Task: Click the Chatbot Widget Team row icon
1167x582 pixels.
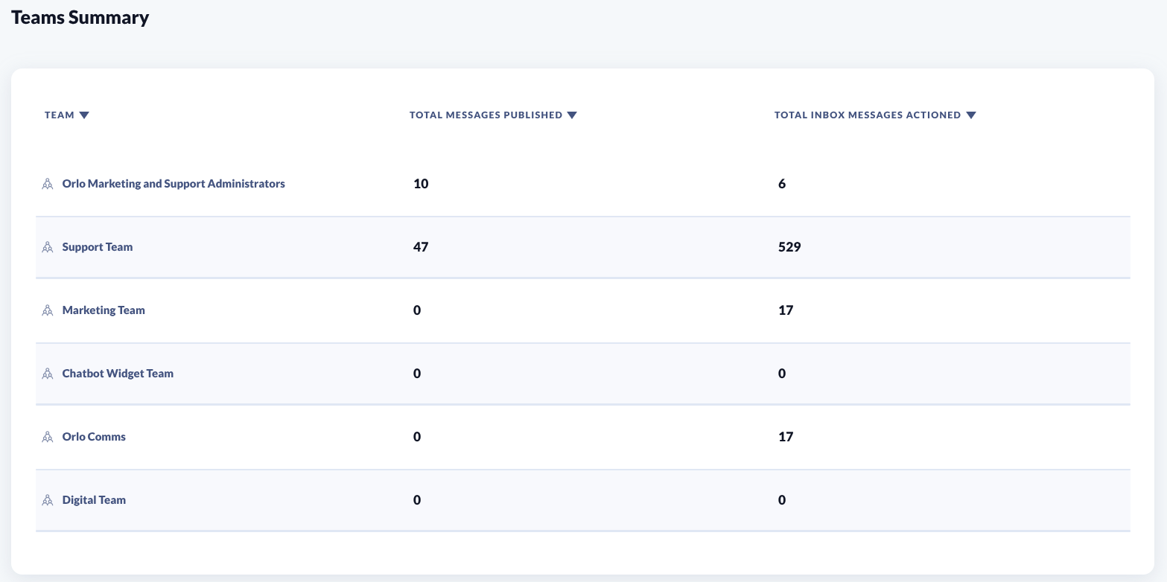Action: coord(48,374)
